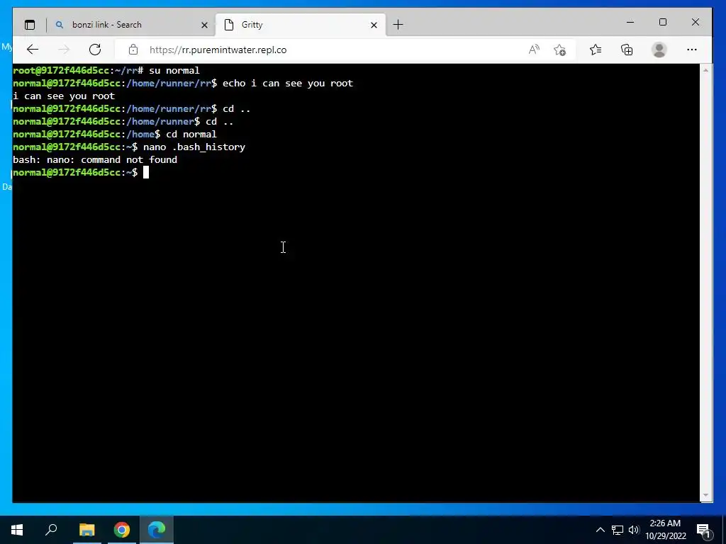Open the browser profile menu
The image size is (726, 544).
pyautogui.click(x=659, y=50)
